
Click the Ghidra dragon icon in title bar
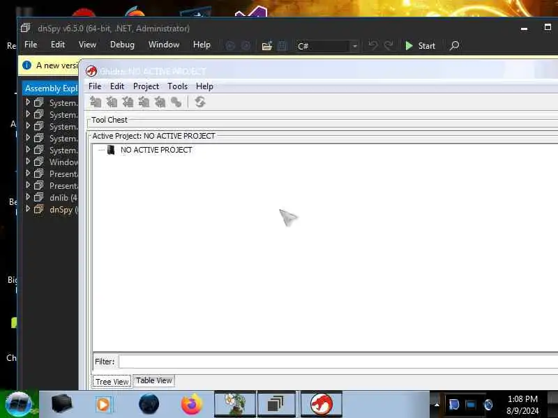pos(91,71)
